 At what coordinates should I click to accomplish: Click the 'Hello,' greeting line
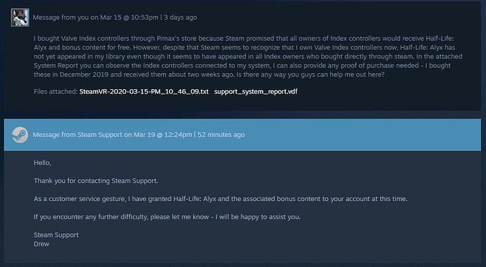click(42, 163)
